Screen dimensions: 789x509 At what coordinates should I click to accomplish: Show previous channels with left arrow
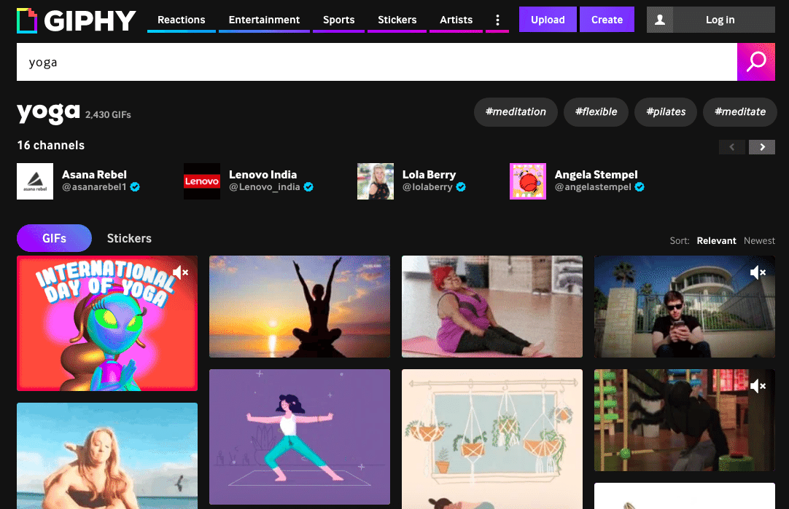click(x=732, y=146)
